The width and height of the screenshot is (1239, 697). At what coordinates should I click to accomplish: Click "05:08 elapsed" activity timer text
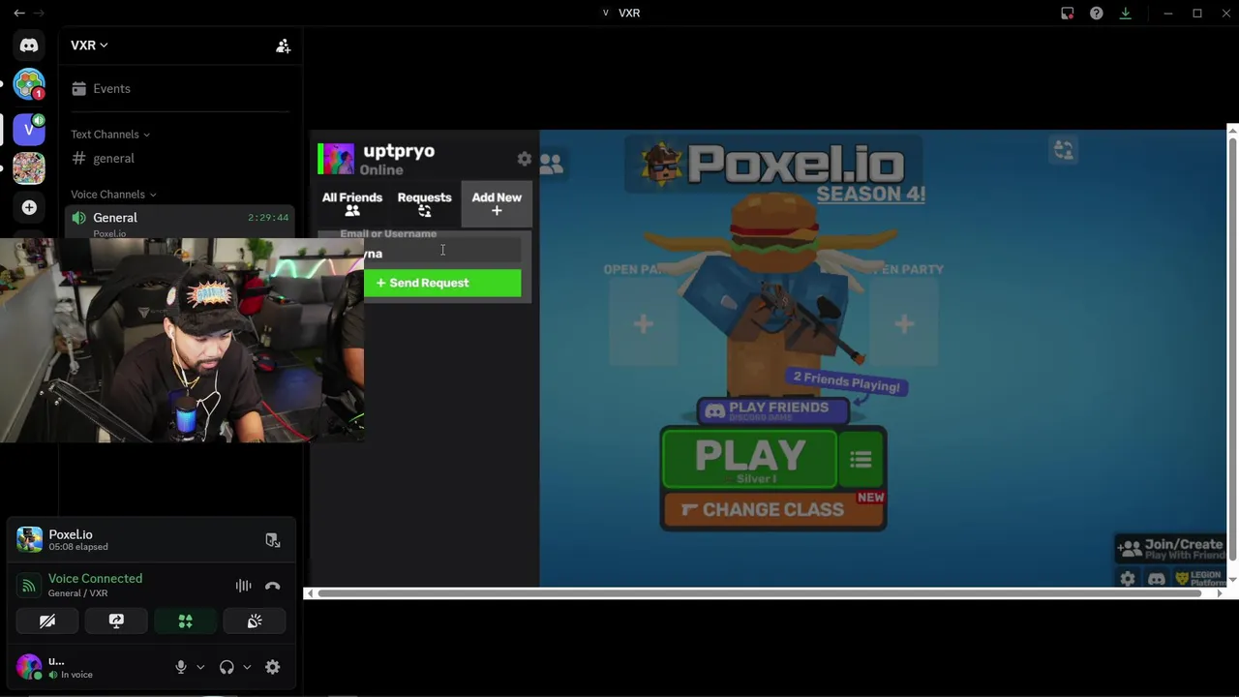pyautogui.click(x=78, y=547)
